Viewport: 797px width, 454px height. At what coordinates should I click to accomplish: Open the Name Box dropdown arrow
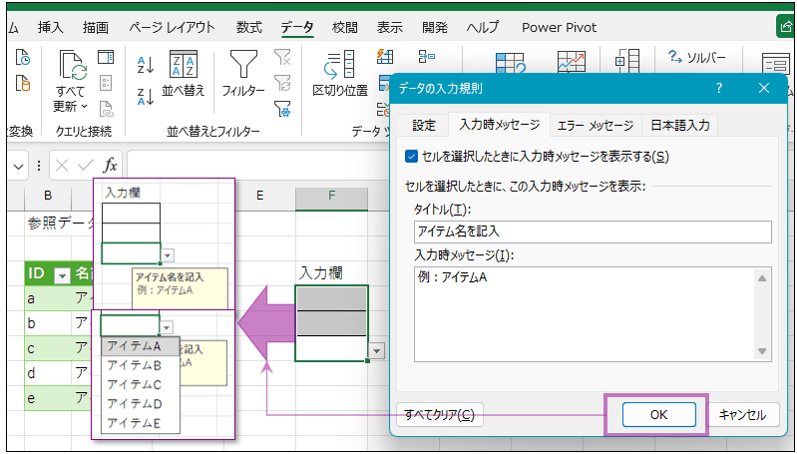pyautogui.click(x=18, y=167)
